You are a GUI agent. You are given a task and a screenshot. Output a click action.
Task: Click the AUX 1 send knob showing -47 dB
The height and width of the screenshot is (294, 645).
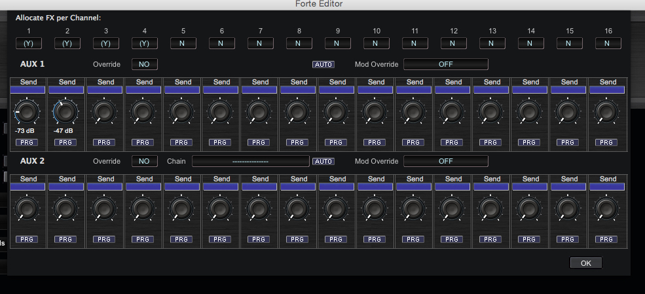point(66,111)
